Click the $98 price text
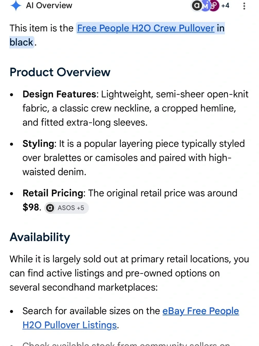 point(31,207)
